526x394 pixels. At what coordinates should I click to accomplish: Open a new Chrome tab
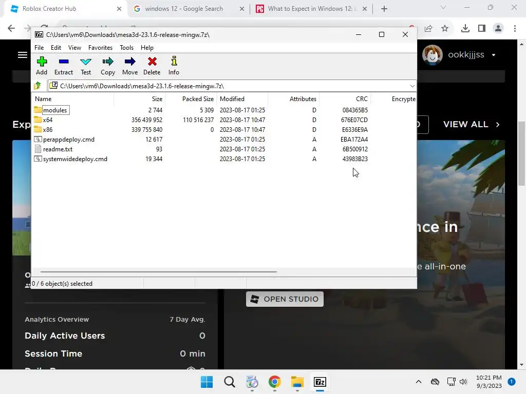[384, 9]
